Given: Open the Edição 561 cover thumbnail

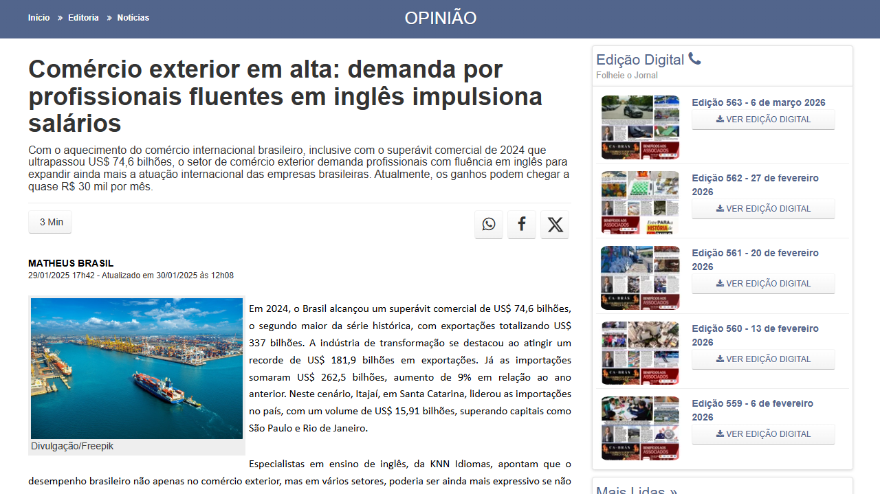Looking at the screenshot, I should point(640,278).
